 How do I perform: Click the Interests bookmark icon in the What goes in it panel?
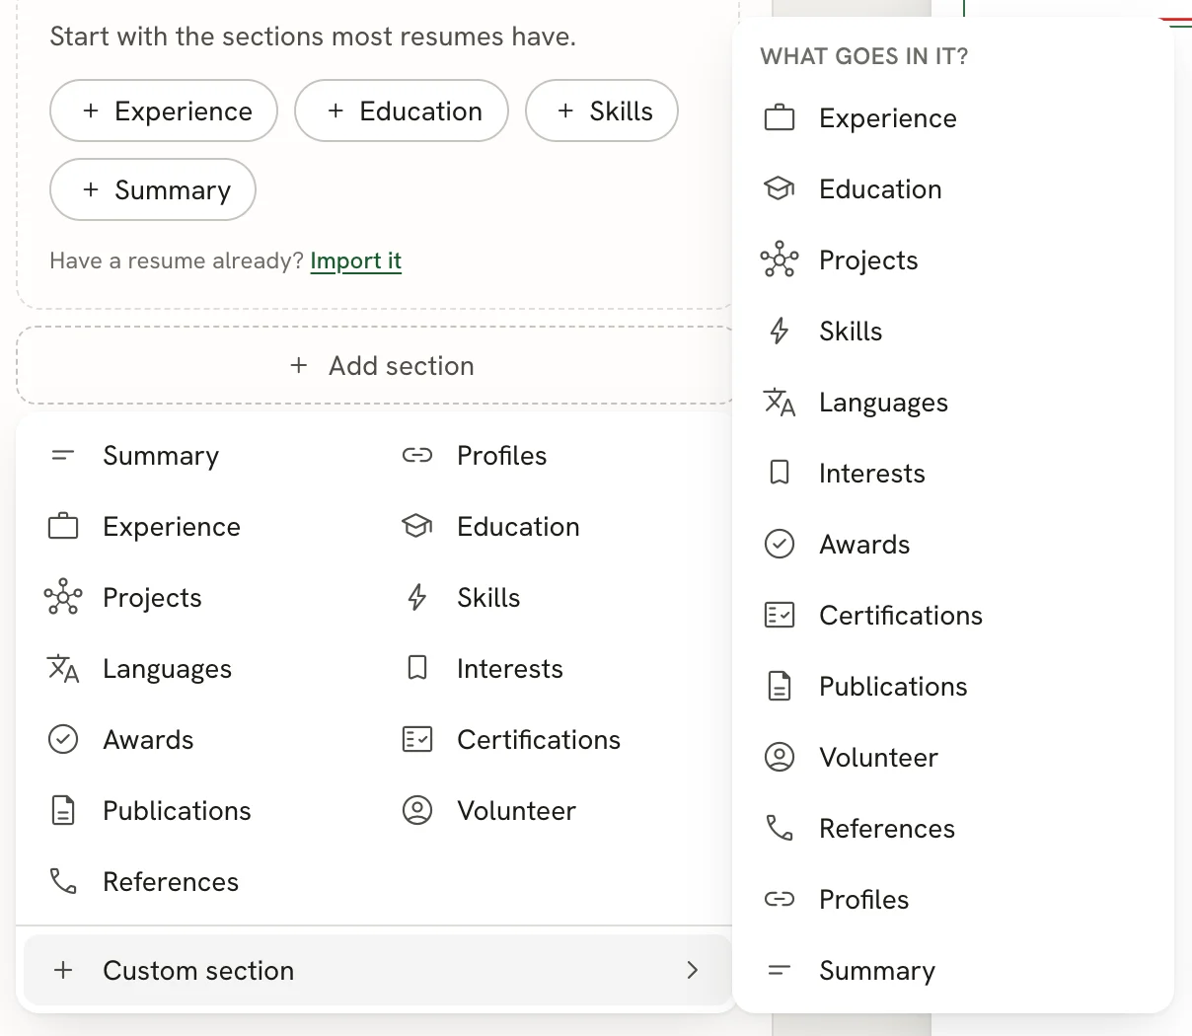pos(780,474)
